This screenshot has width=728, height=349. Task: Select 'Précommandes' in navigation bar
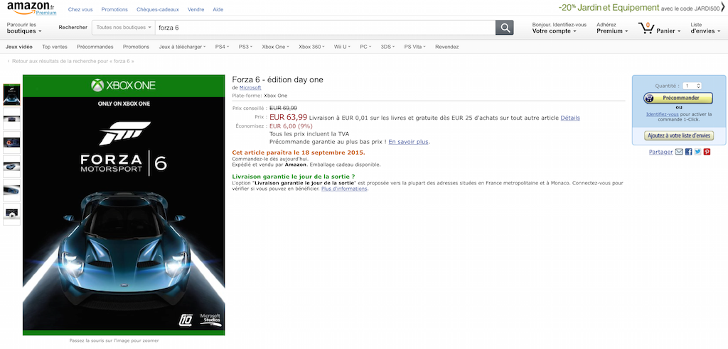tap(95, 47)
